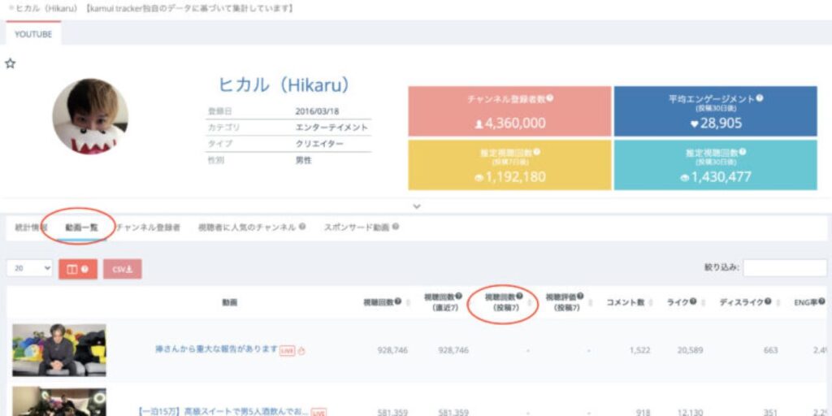Open 視聴者に人気のチャンネル tab
The image size is (832, 416).
[x=247, y=227]
